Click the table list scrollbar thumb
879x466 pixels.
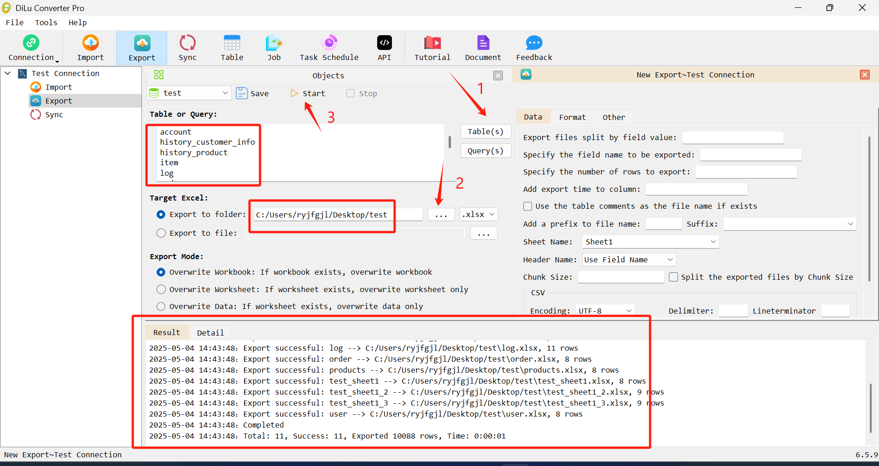pos(450,142)
